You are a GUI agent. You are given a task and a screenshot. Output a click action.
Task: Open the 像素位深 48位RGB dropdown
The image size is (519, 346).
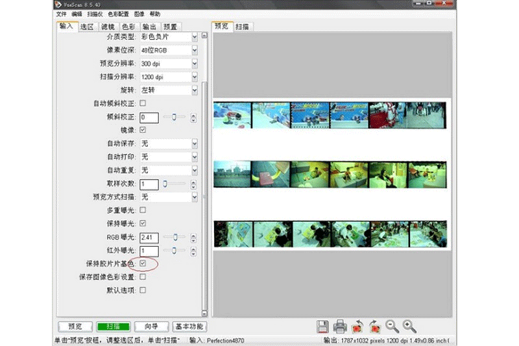[x=169, y=50]
